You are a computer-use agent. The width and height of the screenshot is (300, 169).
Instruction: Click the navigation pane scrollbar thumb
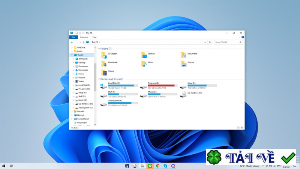(x=95, y=77)
